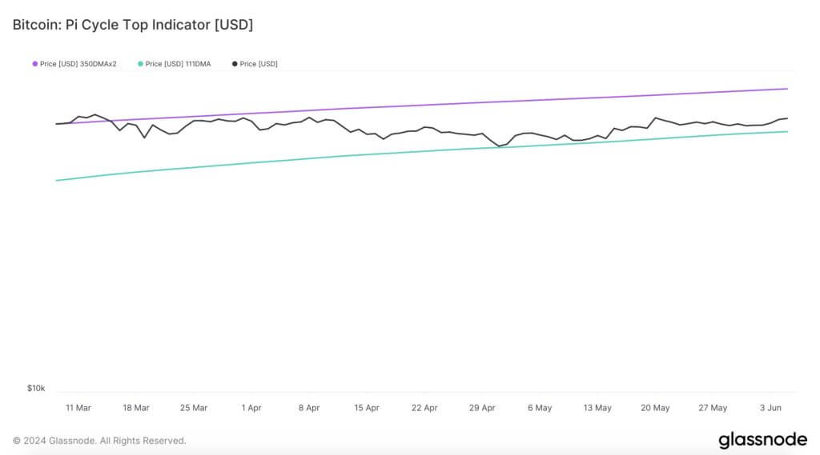Screen dimensions: 820x455
Task: Select the 15 Apr axis label
Action: click(x=367, y=408)
